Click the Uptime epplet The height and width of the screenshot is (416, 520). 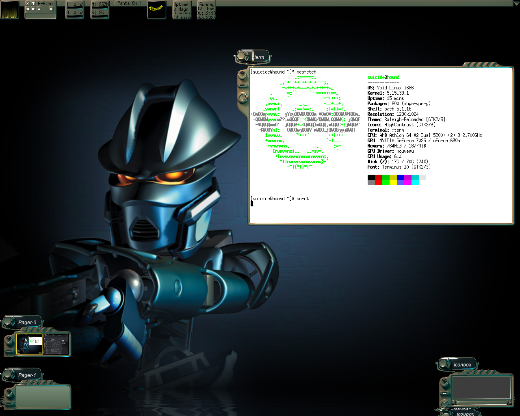[x=182, y=11]
